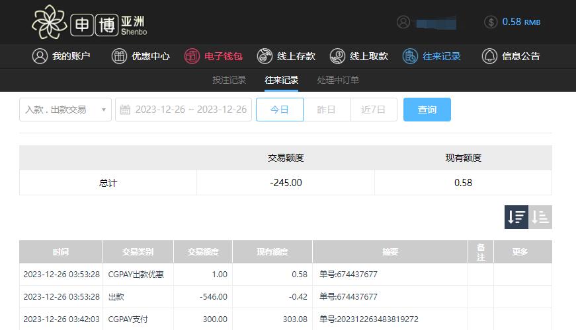Click the 时间 column header
The height and width of the screenshot is (330, 576).
(61, 252)
